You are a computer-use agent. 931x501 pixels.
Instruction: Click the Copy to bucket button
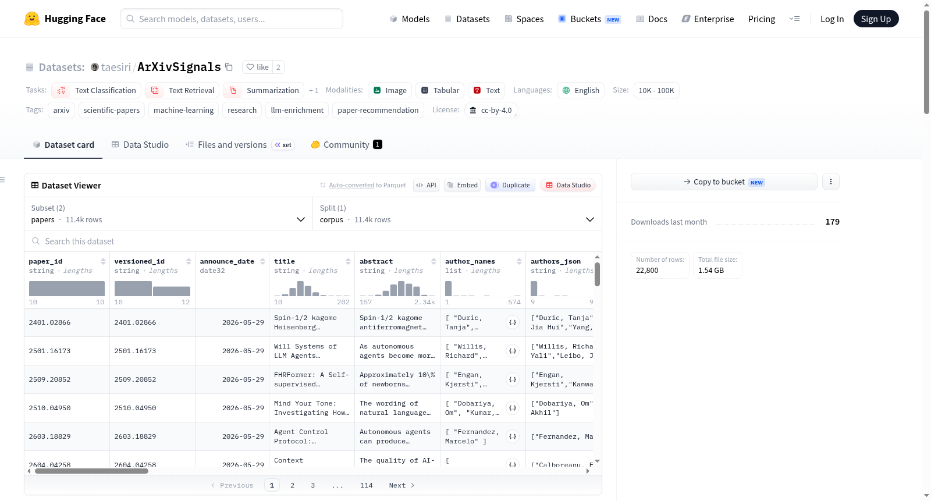click(724, 182)
